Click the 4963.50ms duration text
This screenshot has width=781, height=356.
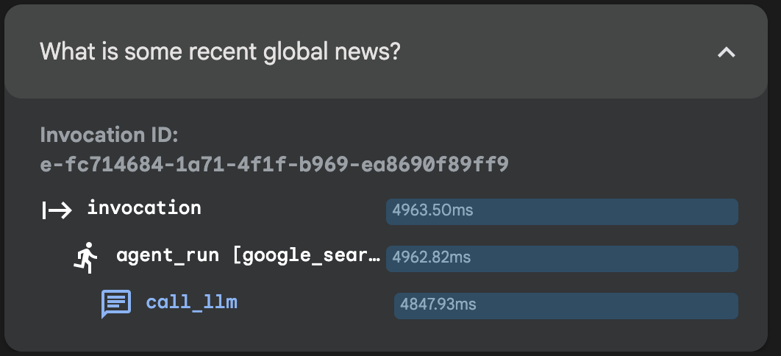click(x=432, y=210)
